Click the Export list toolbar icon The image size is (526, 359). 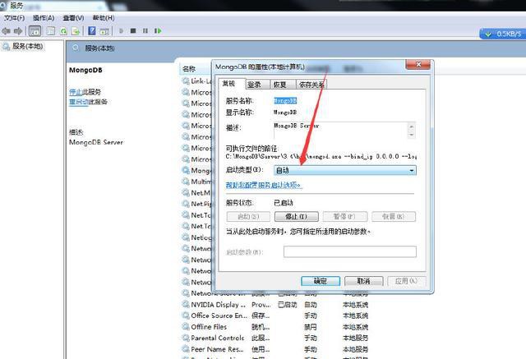click(x=76, y=31)
